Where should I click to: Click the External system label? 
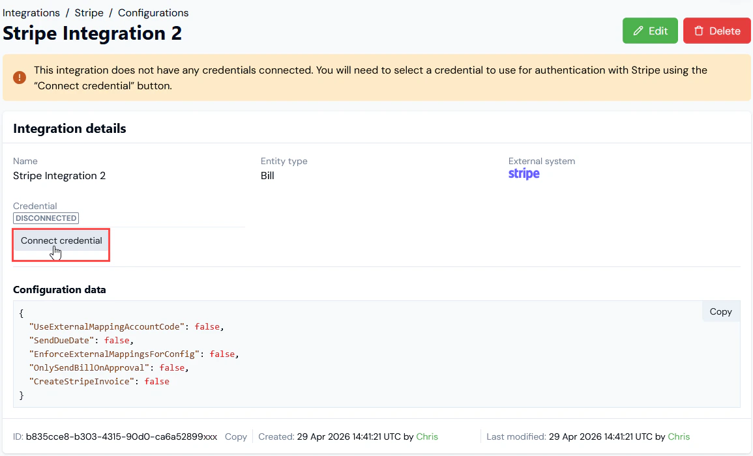[542, 162]
